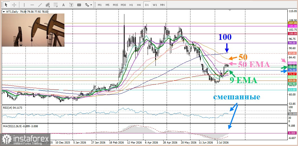Choose the vertical line drawing tool
This screenshot has width=298, height=146.
click(24, 4)
